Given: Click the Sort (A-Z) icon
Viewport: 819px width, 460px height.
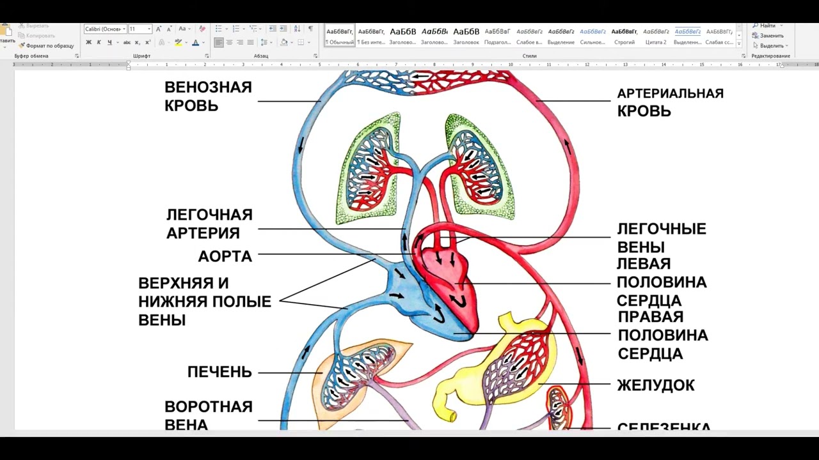Looking at the screenshot, I should pyautogui.click(x=297, y=29).
